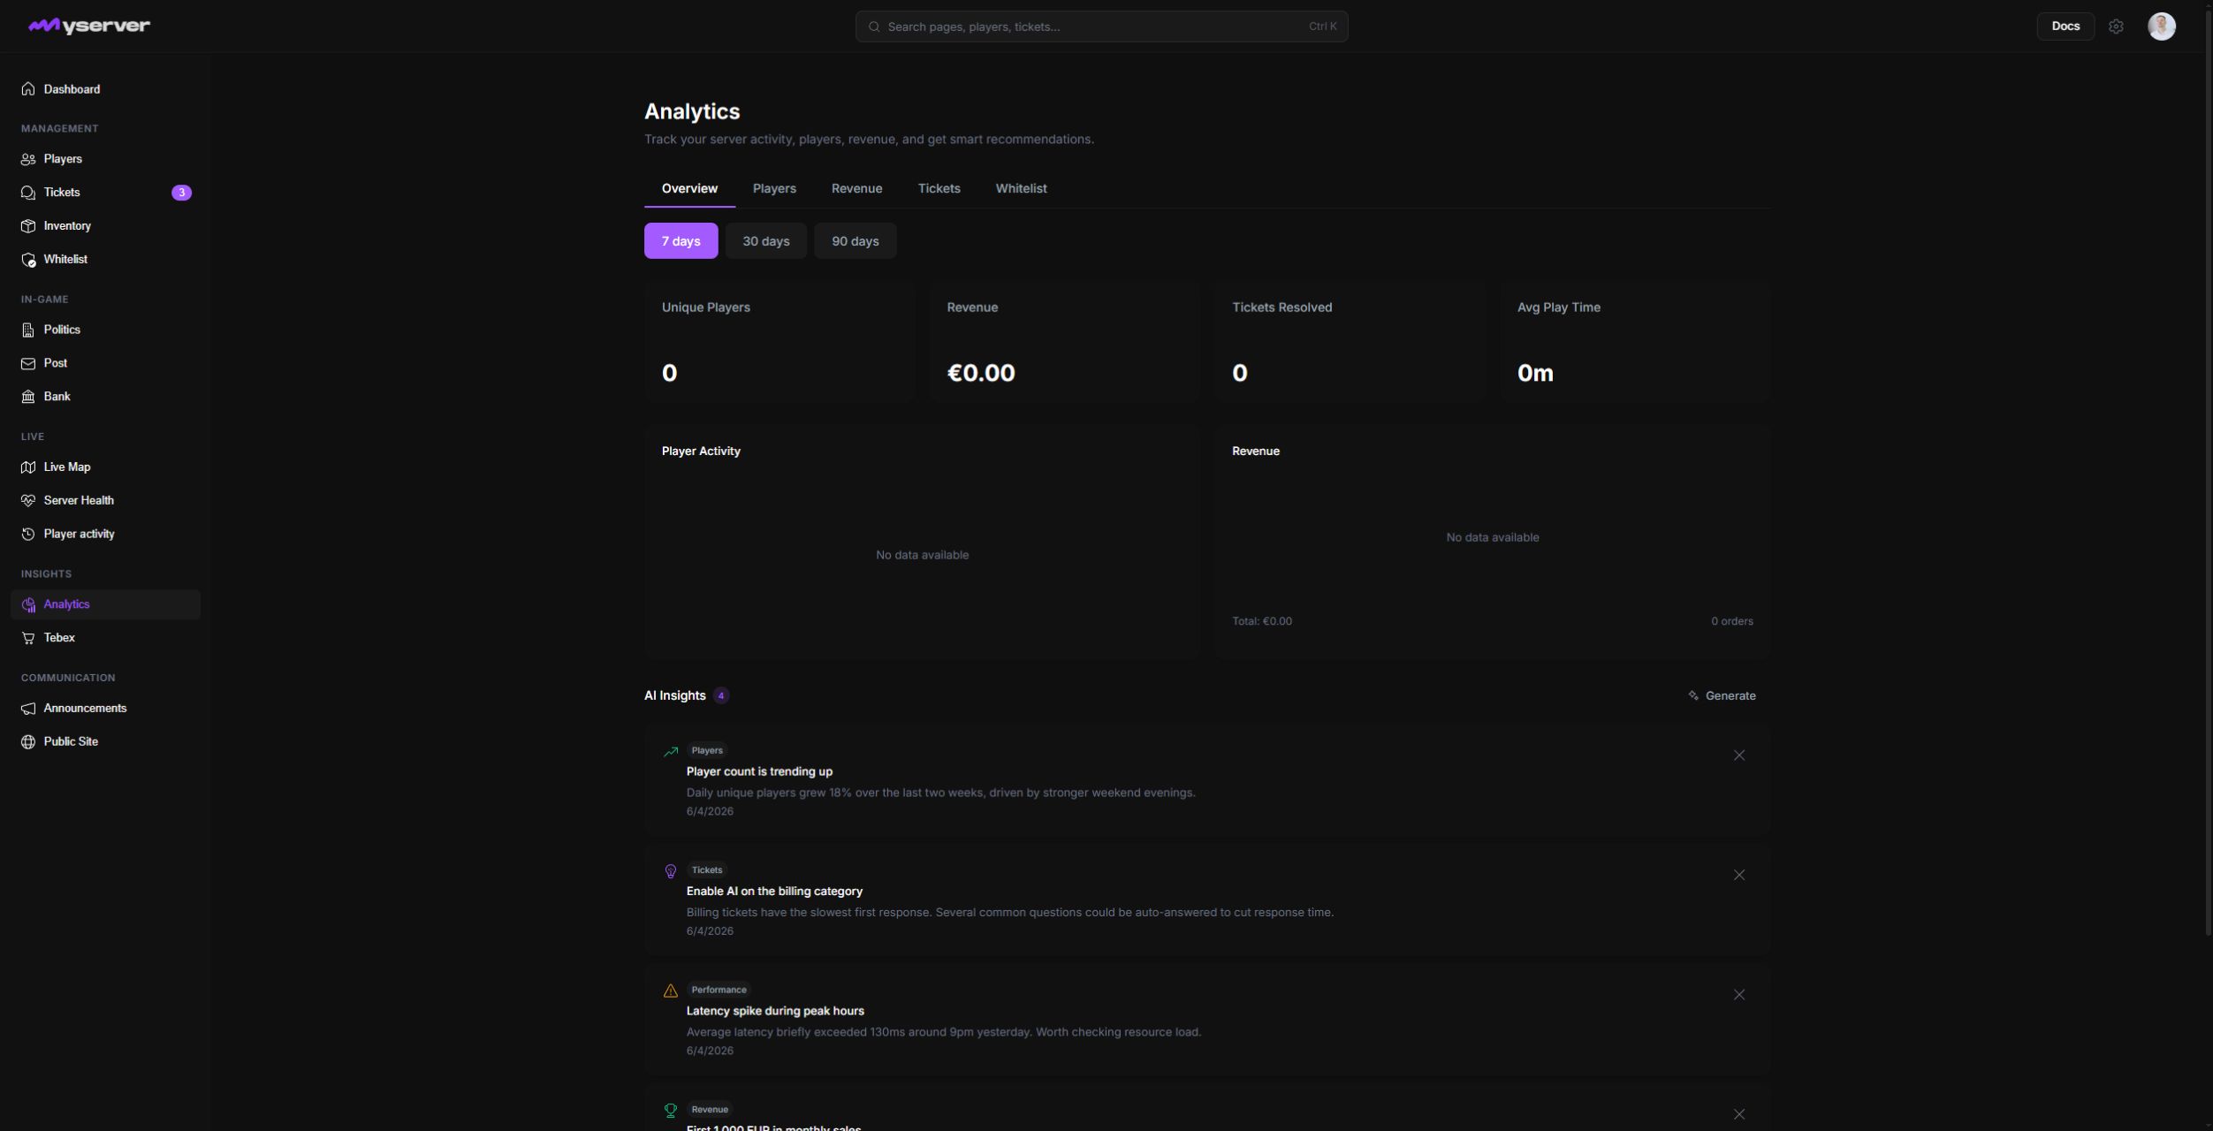
Task: Open the Politics in-game page
Action: pyautogui.click(x=105, y=330)
